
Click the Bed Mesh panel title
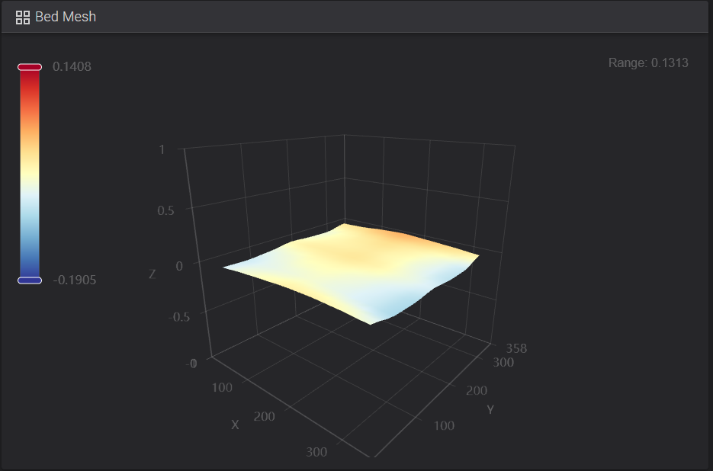click(x=66, y=17)
